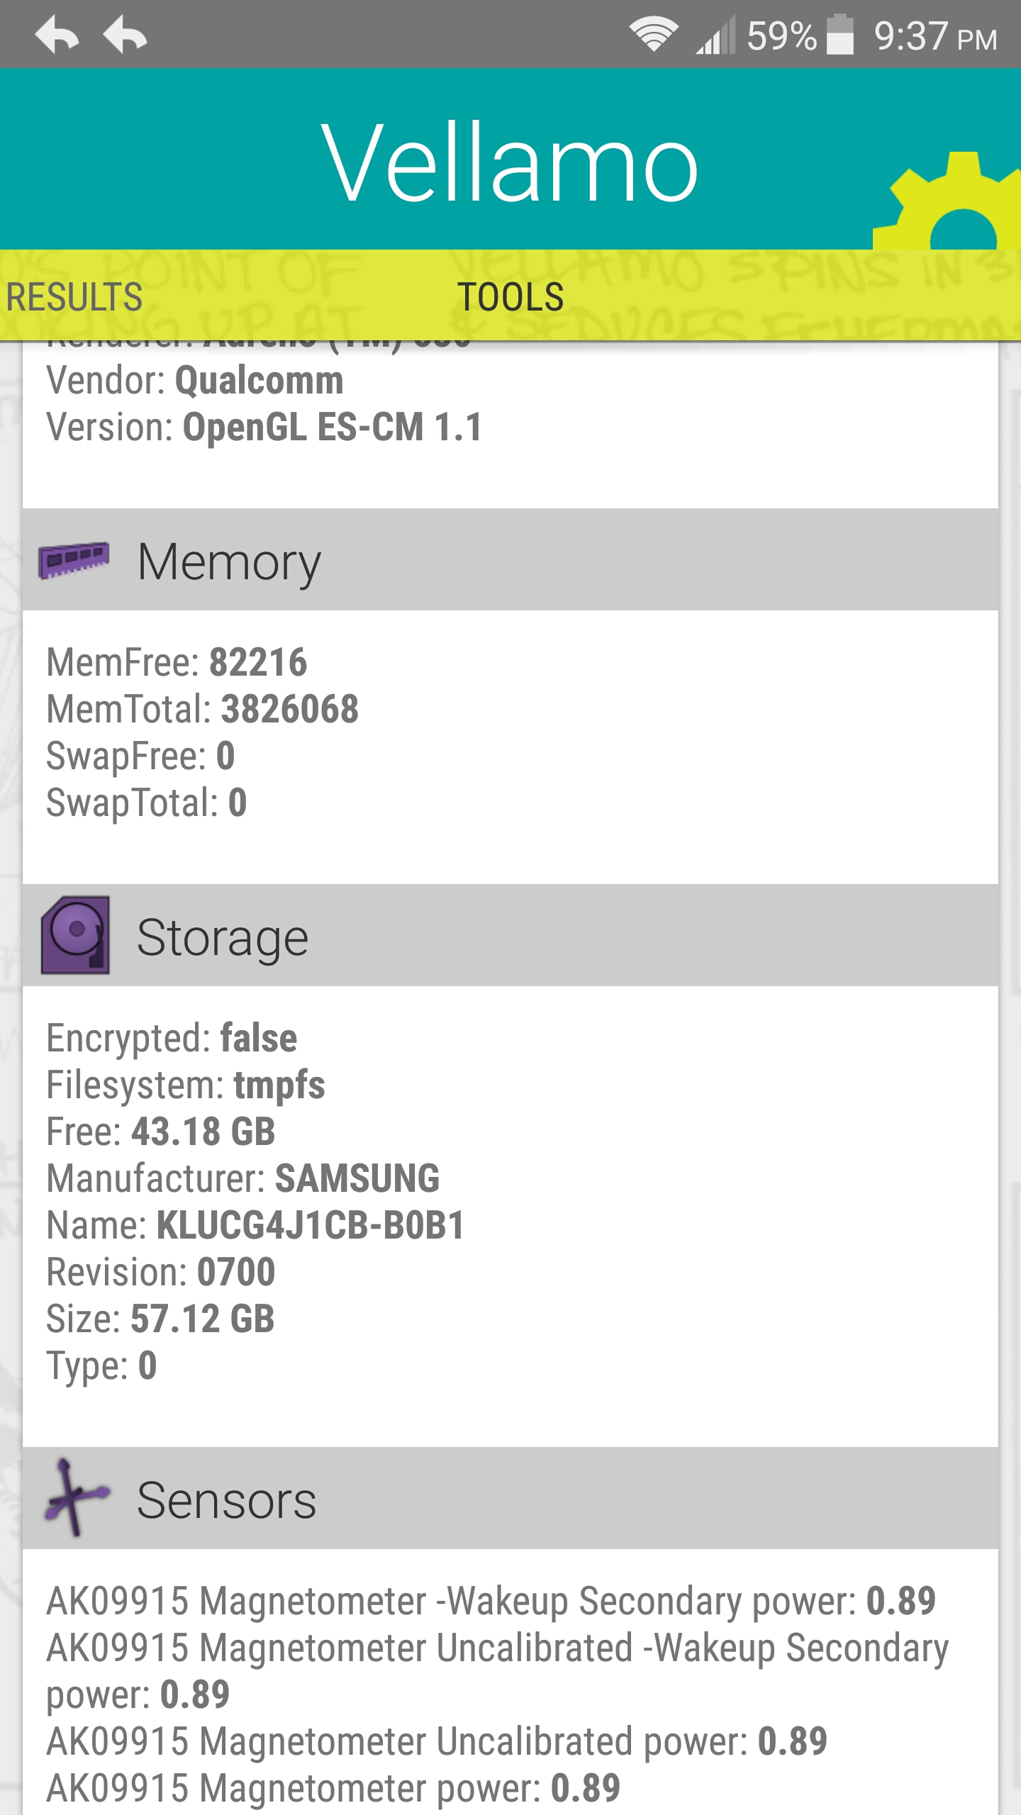Tap the purple Storage disk icon
The image size is (1021, 1815).
pyautogui.click(x=75, y=935)
